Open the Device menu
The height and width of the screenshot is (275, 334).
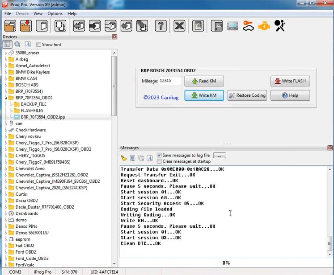tap(22, 13)
